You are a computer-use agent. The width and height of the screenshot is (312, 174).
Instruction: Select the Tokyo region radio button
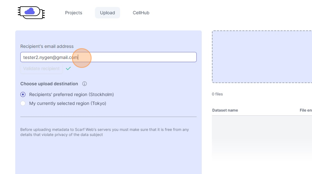pos(23,103)
